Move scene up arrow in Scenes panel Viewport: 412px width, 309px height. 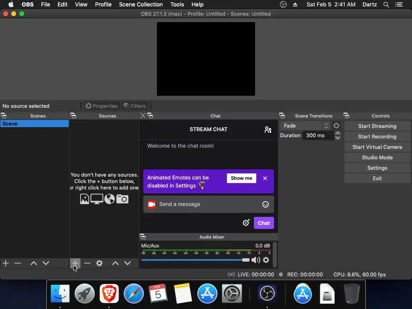click(x=34, y=263)
